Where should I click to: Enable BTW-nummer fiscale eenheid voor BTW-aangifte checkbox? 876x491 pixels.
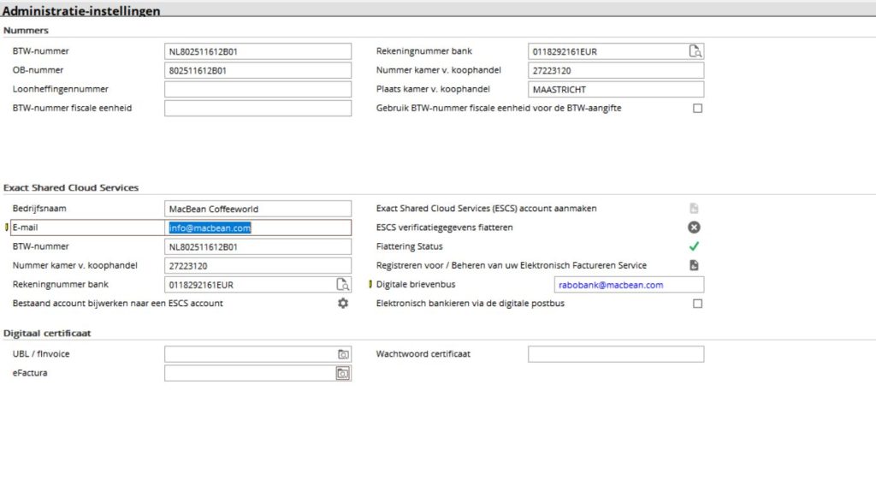pyautogui.click(x=697, y=109)
